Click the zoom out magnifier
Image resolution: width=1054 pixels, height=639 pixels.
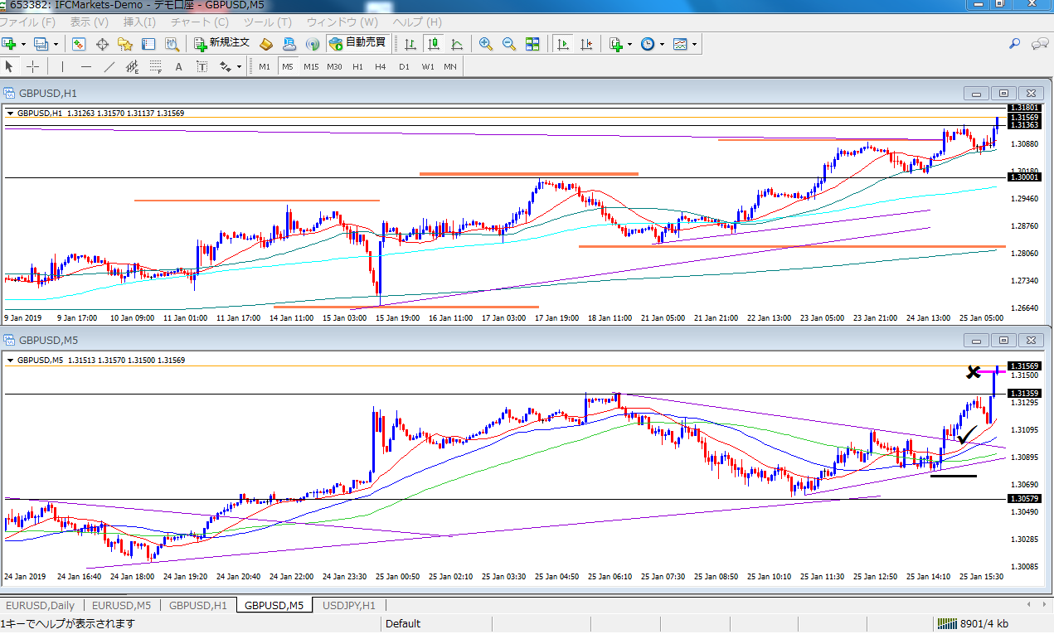pyautogui.click(x=509, y=43)
